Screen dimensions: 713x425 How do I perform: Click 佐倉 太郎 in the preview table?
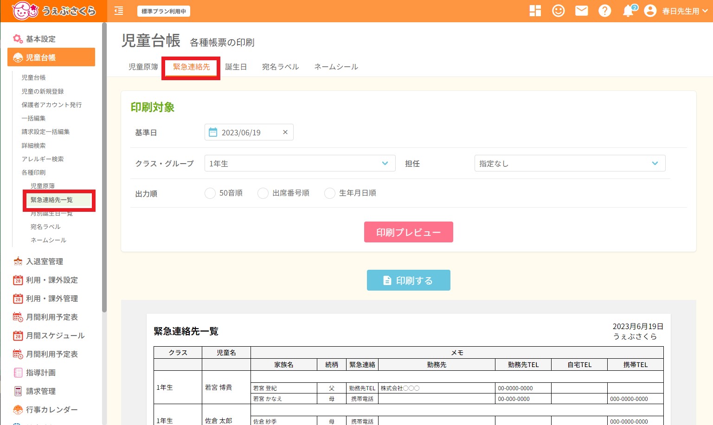click(x=218, y=420)
